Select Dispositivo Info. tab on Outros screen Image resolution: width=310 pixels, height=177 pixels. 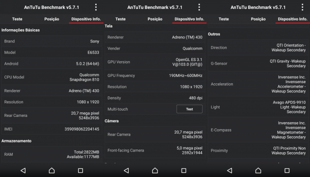pos(292,19)
